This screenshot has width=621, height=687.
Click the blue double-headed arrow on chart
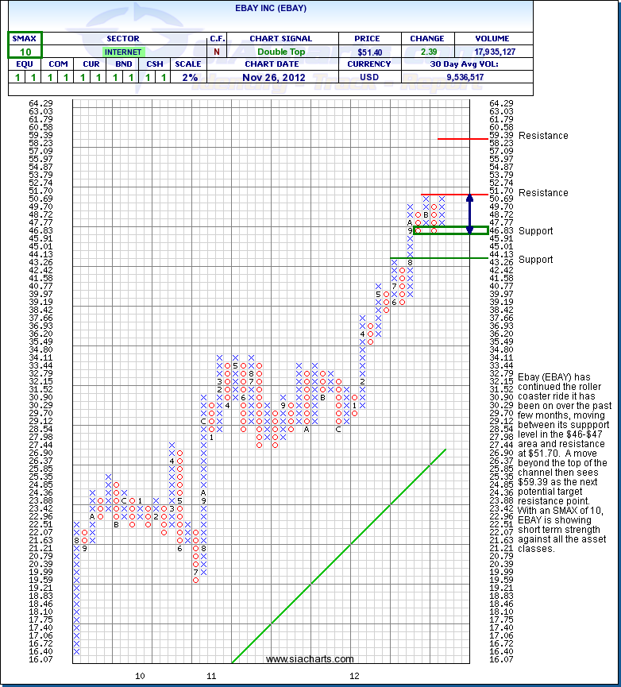(469, 213)
